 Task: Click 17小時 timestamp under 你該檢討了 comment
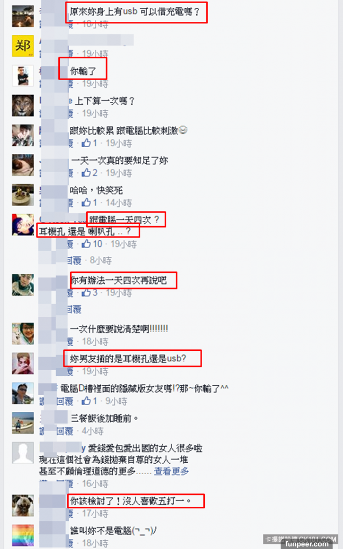pyautogui.click(x=95, y=513)
